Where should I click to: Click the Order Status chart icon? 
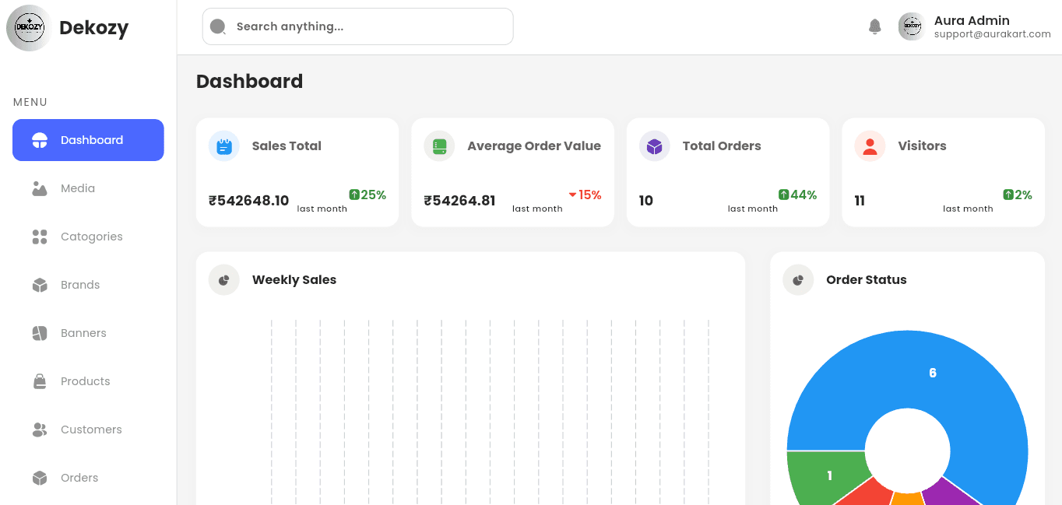pyautogui.click(x=798, y=280)
